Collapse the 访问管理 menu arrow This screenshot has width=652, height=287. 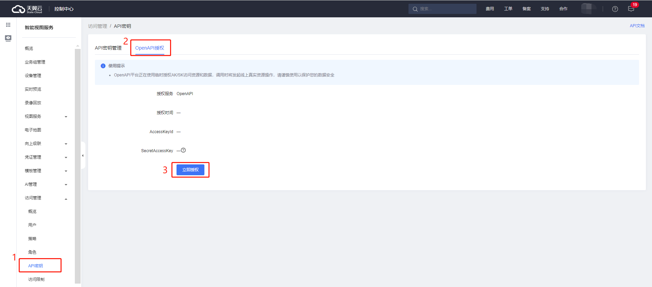tap(66, 199)
